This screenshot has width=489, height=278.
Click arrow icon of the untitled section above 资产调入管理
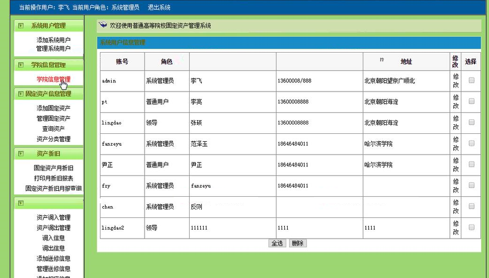point(21,203)
